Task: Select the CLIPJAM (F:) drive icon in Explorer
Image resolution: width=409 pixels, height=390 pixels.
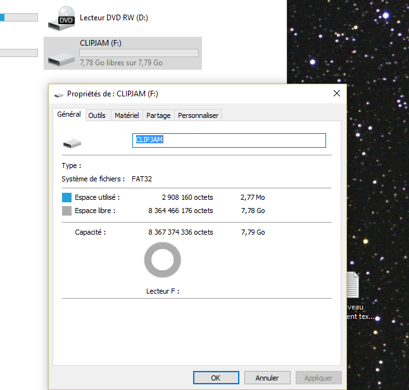Action: tap(61, 60)
